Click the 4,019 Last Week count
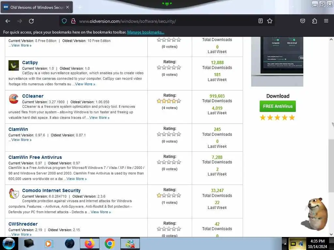The width and height of the screenshot is (334, 250). click(x=217, y=108)
